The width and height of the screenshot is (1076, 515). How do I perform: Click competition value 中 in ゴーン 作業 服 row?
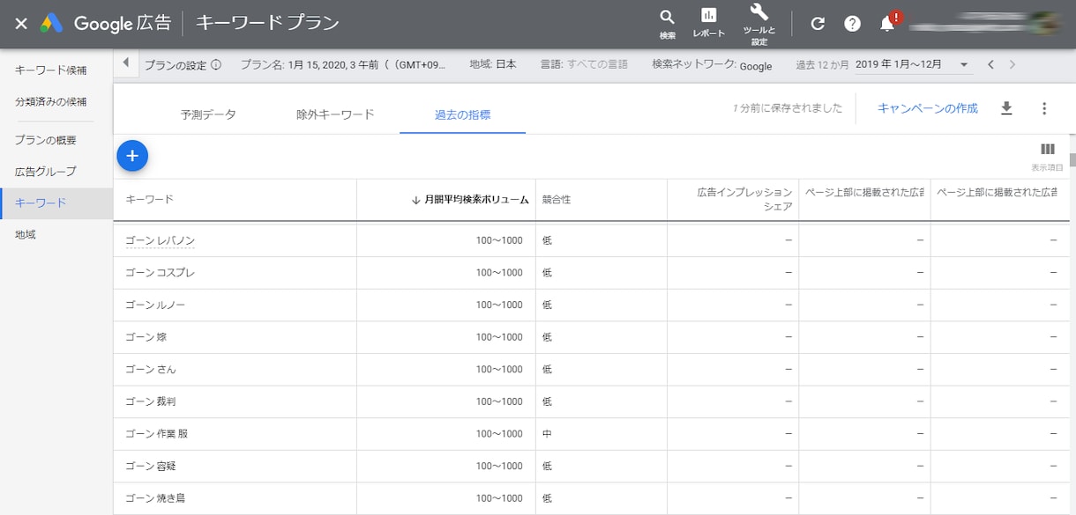547,434
